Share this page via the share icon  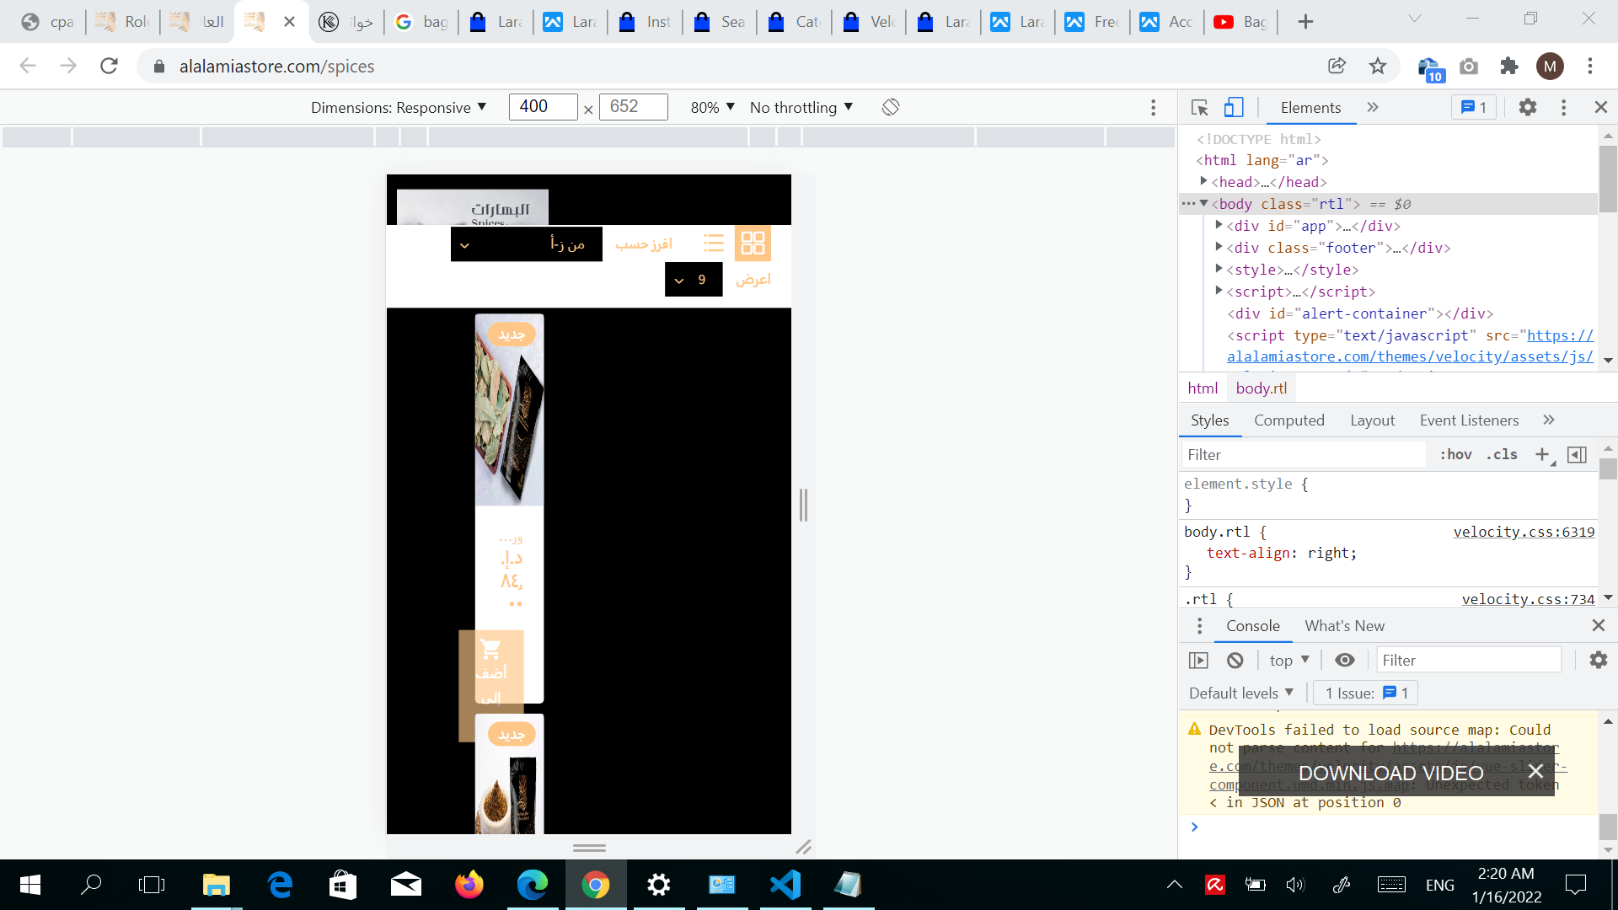pyautogui.click(x=1337, y=66)
